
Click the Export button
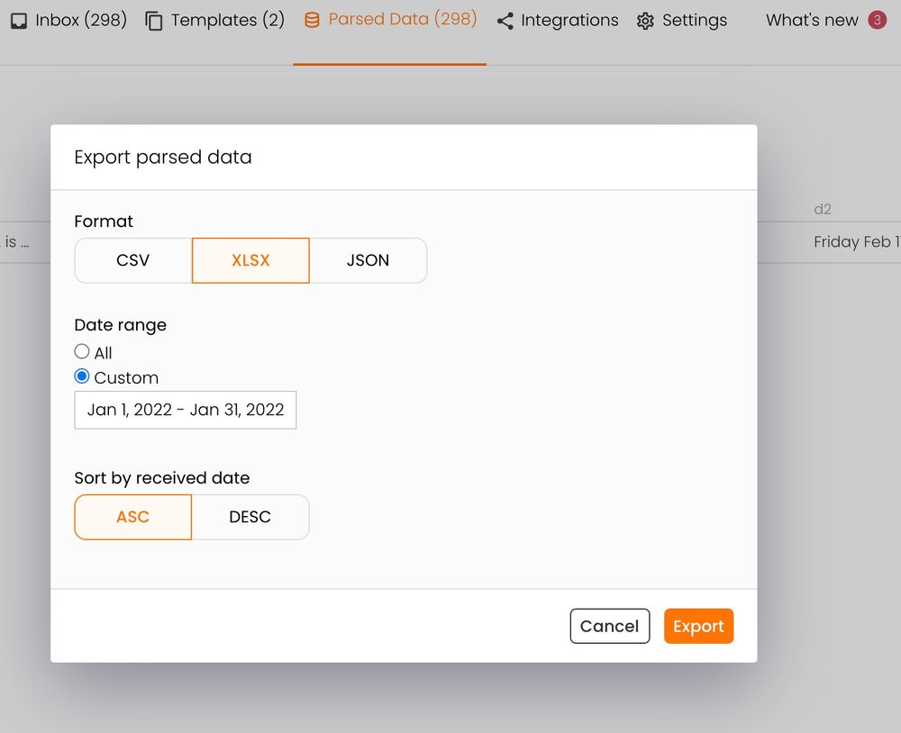click(x=698, y=625)
